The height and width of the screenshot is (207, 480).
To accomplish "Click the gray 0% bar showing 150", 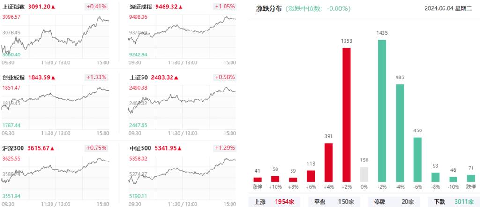I will point(365,174).
